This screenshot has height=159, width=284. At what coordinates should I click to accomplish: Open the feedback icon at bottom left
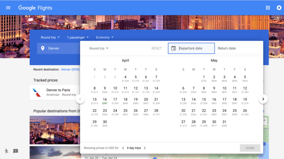15,151
